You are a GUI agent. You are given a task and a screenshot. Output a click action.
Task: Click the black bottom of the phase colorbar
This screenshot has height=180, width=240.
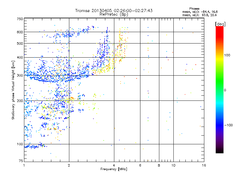[x=220, y=151]
